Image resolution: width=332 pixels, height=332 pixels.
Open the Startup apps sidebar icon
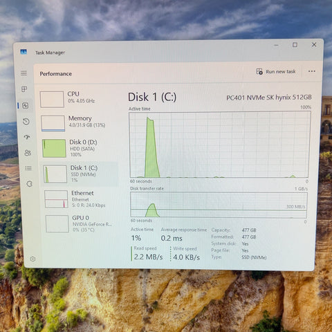pyautogui.click(x=27, y=137)
